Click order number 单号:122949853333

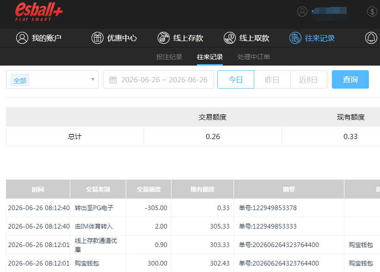(x=268, y=226)
